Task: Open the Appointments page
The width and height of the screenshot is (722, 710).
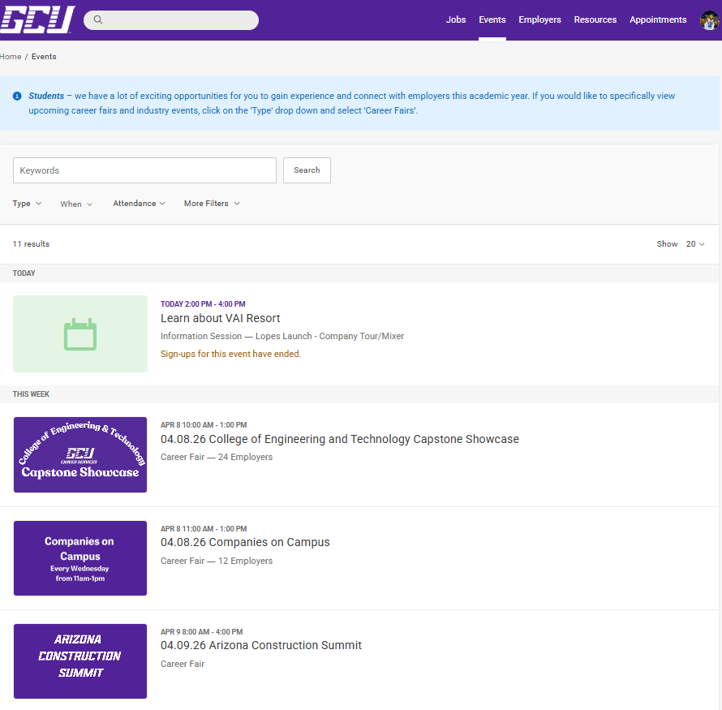Action: (658, 19)
